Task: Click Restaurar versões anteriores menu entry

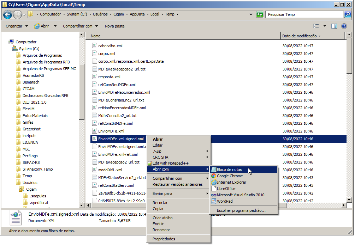Action: (178, 185)
